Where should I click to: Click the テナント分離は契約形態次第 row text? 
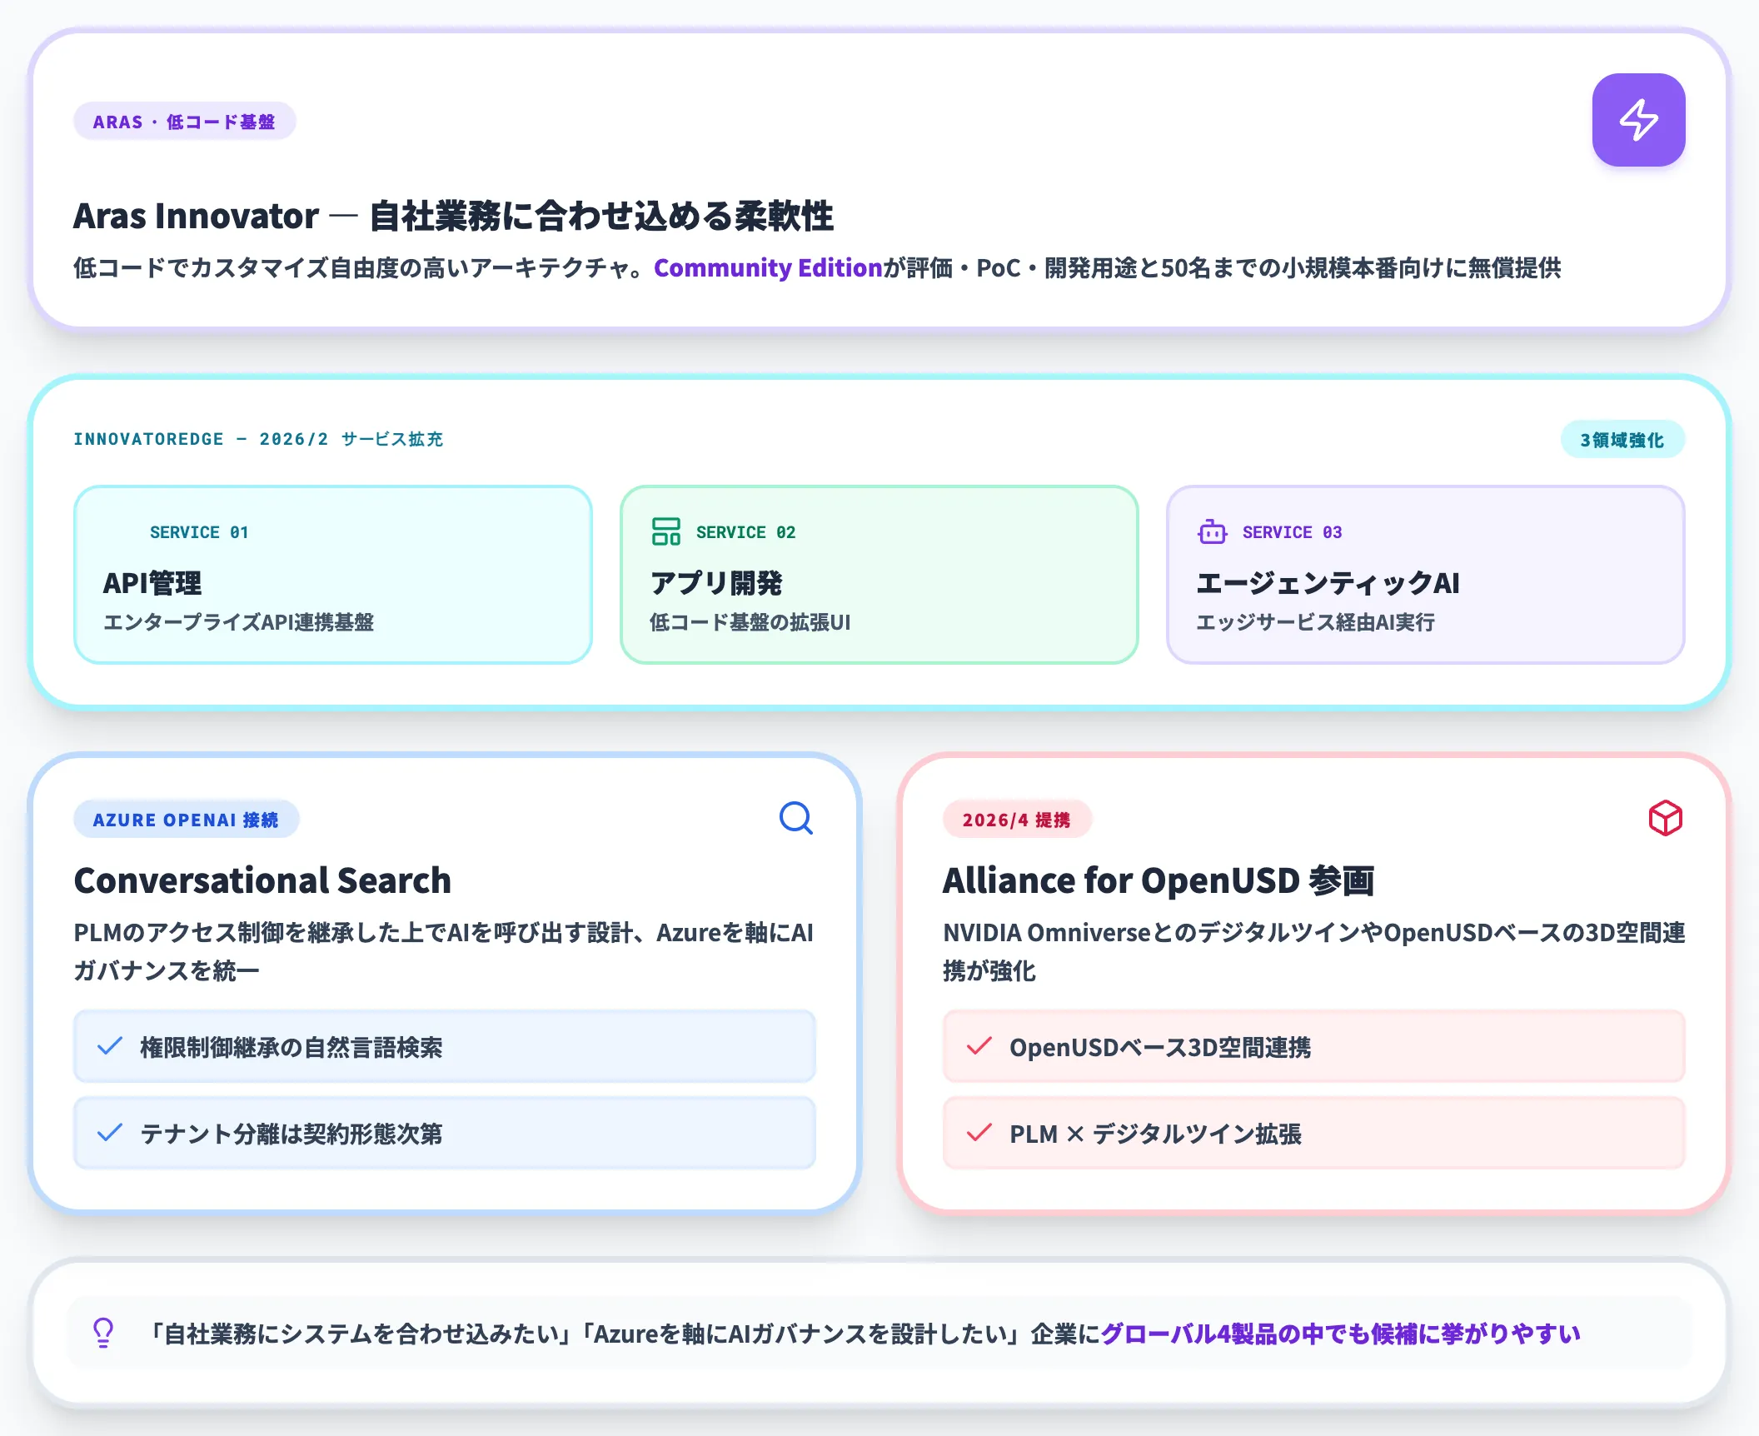pyautogui.click(x=291, y=1134)
